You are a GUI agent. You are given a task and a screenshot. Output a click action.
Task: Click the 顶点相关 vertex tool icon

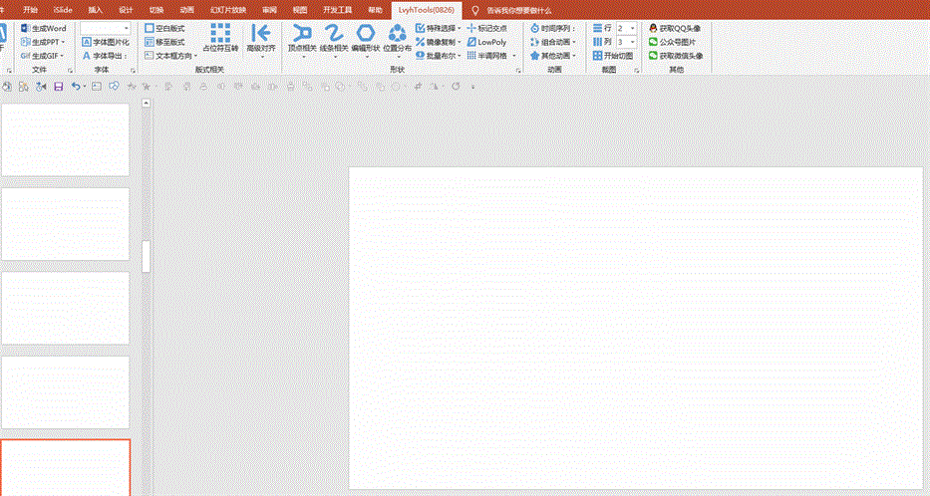pos(301,33)
